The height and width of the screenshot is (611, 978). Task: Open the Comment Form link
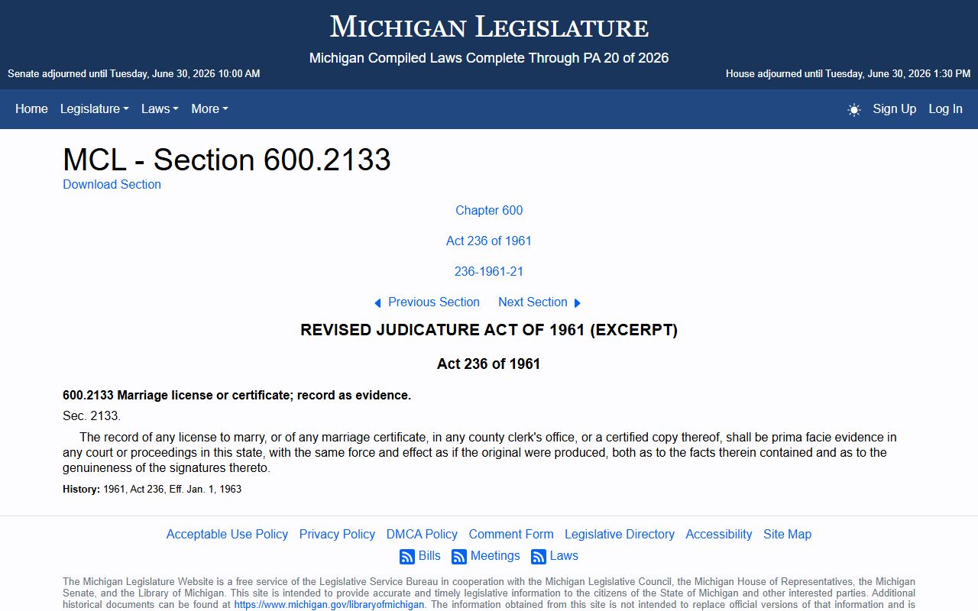511,534
